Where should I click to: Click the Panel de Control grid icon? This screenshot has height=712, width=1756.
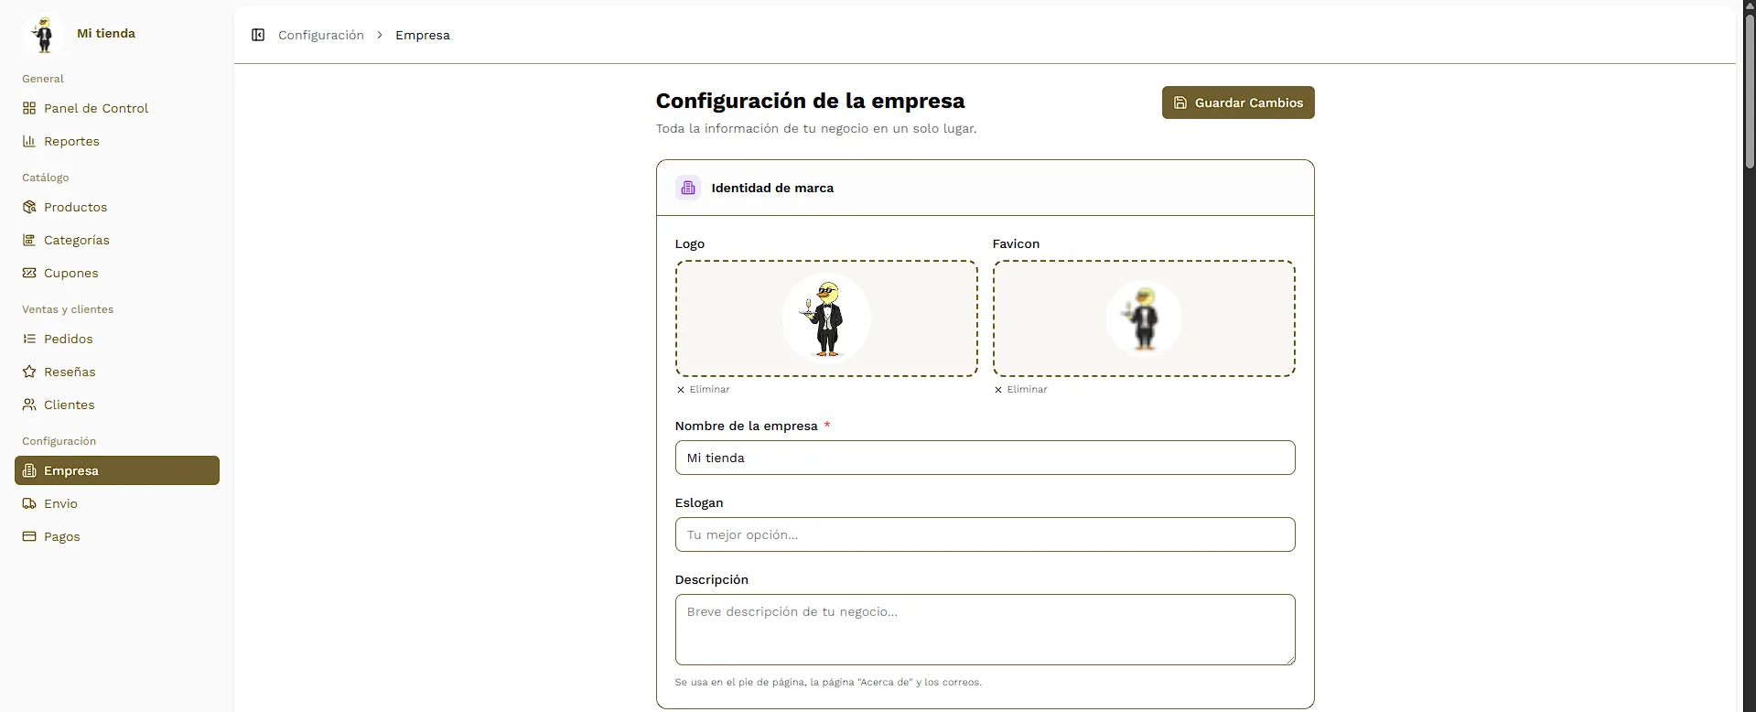coord(29,108)
